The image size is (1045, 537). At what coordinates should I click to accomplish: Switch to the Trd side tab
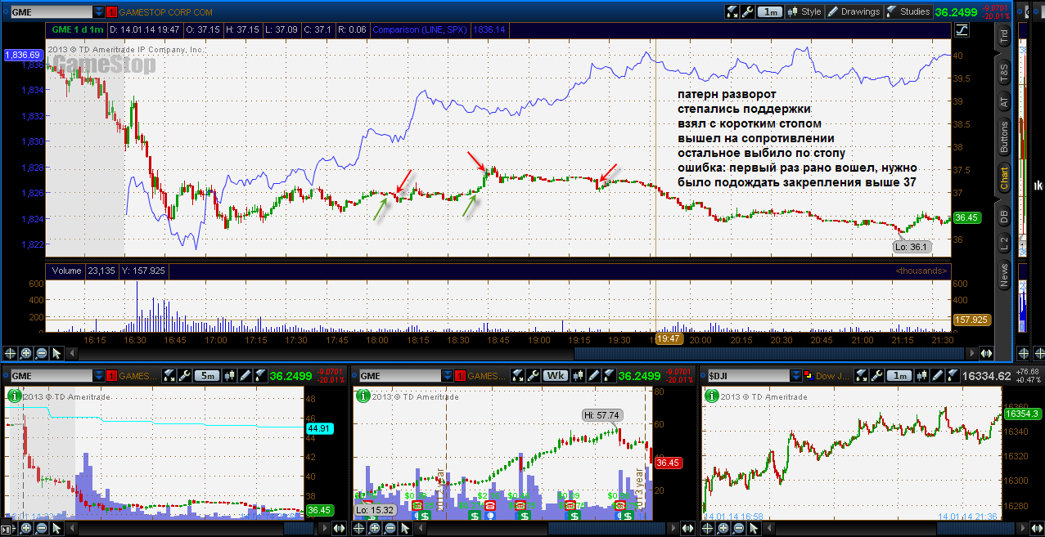(1003, 37)
